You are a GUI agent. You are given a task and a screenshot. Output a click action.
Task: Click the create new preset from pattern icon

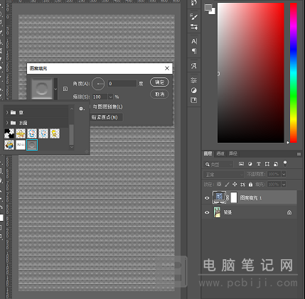pos(65,89)
